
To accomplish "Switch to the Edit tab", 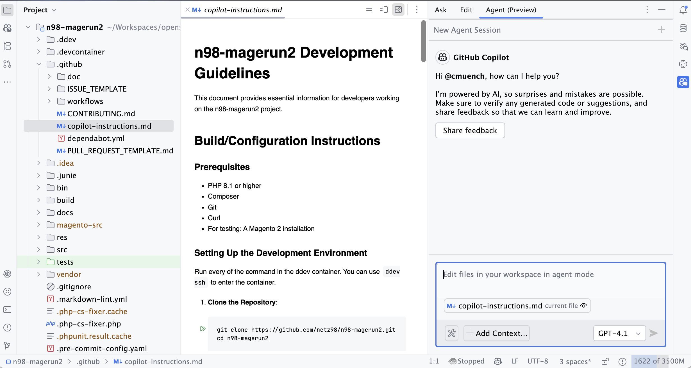I will pos(466,10).
